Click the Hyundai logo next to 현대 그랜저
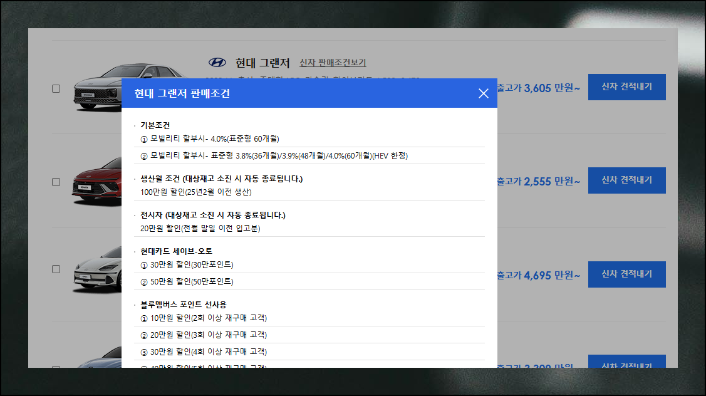The height and width of the screenshot is (396, 706). pos(217,63)
